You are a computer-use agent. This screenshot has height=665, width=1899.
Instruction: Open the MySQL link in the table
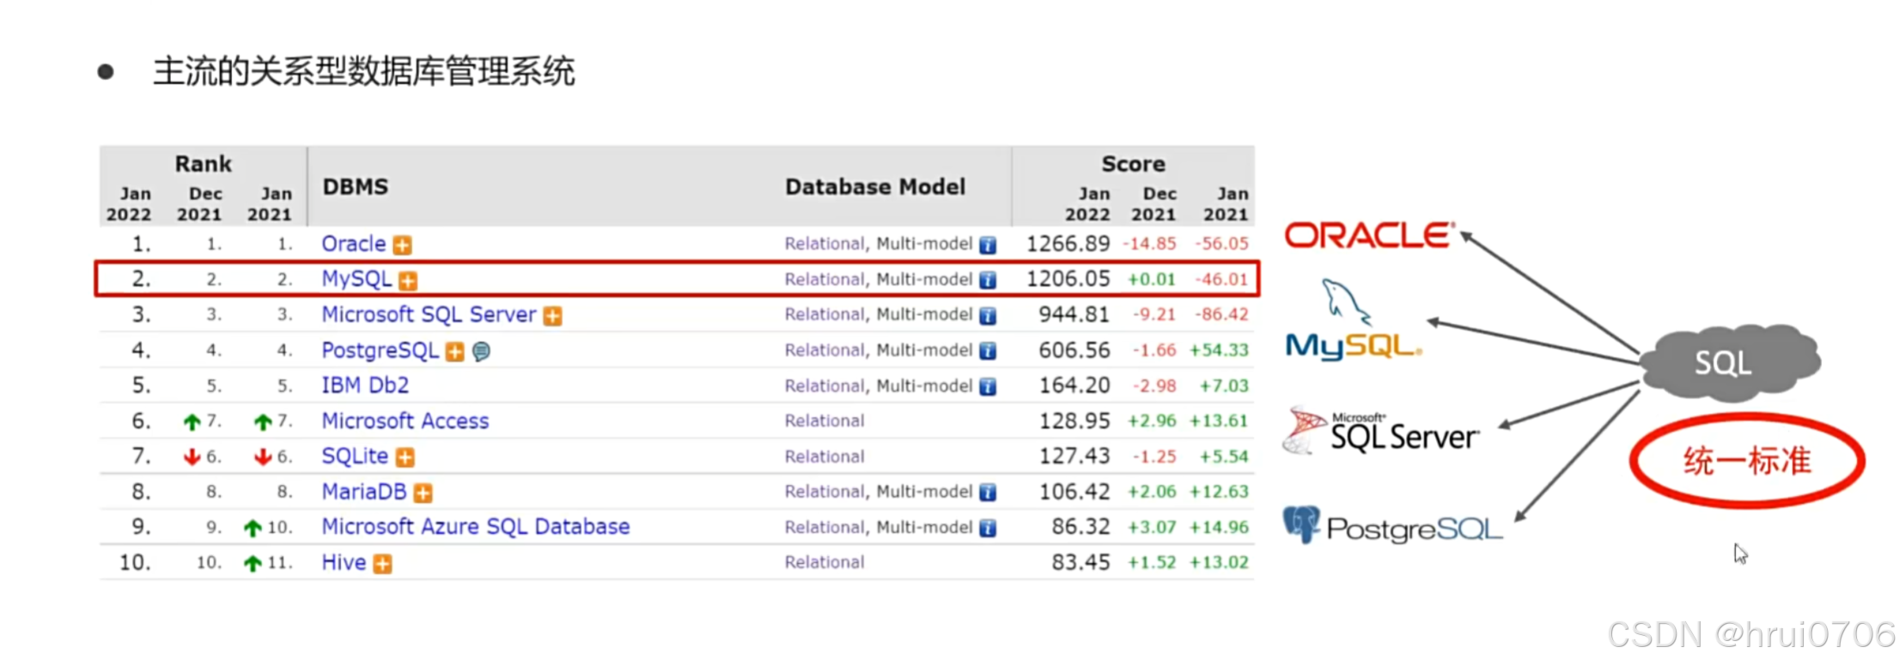(356, 279)
